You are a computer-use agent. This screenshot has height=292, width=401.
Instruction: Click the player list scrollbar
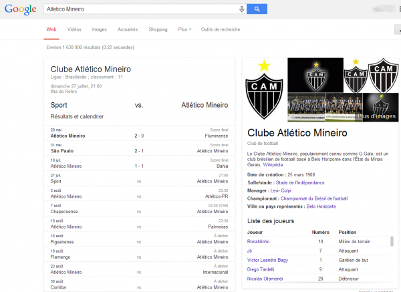392,241
